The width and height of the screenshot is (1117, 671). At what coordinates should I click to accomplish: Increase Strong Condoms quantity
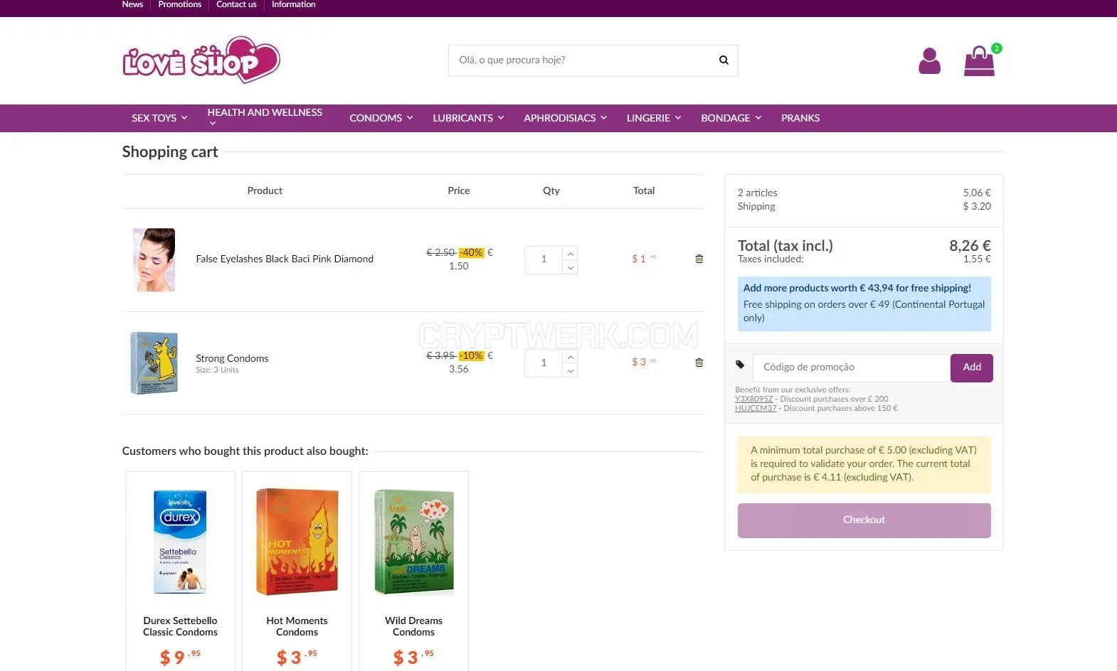pyautogui.click(x=570, y=357)
